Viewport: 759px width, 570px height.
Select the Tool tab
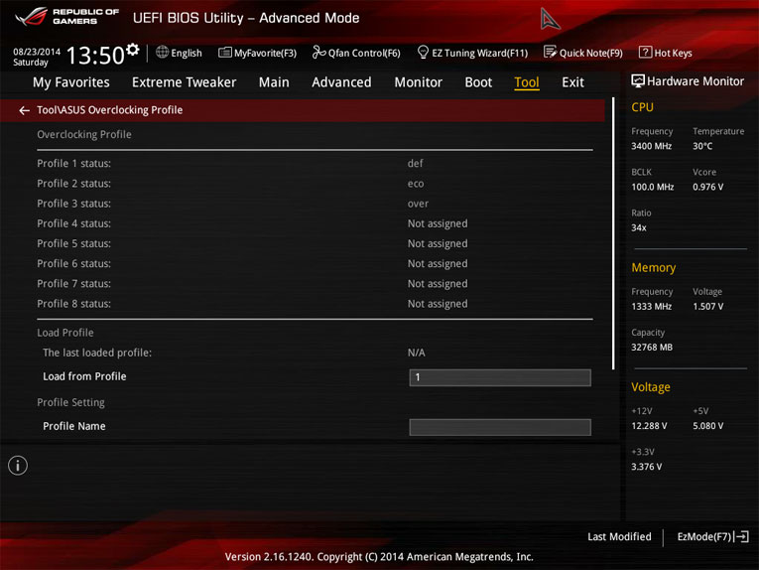click(527, 82)
